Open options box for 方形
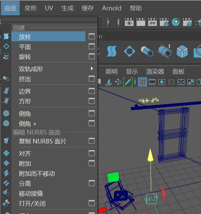 click(92, 101)
